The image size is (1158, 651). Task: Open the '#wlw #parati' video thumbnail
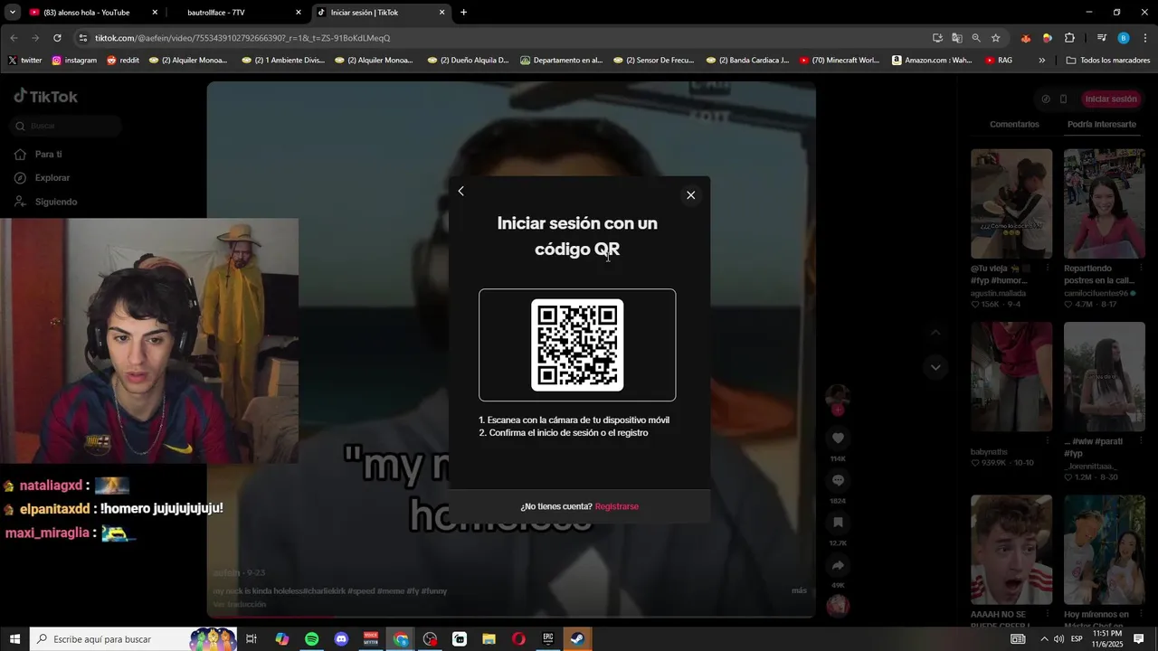1105,376
